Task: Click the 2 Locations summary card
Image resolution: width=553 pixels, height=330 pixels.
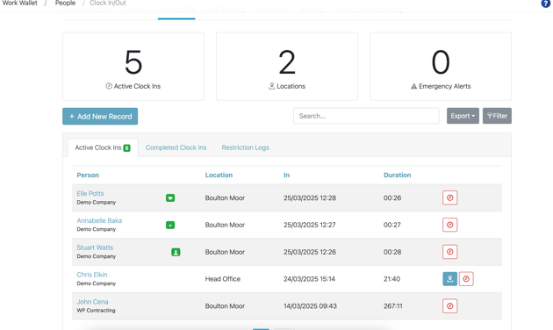Action: [x=287, y=67]
